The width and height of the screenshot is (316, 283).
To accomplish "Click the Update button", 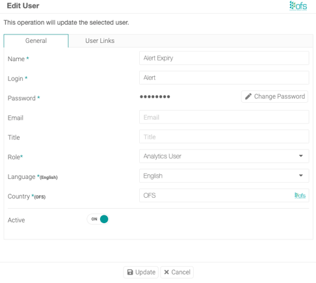I will coord(141,272).
